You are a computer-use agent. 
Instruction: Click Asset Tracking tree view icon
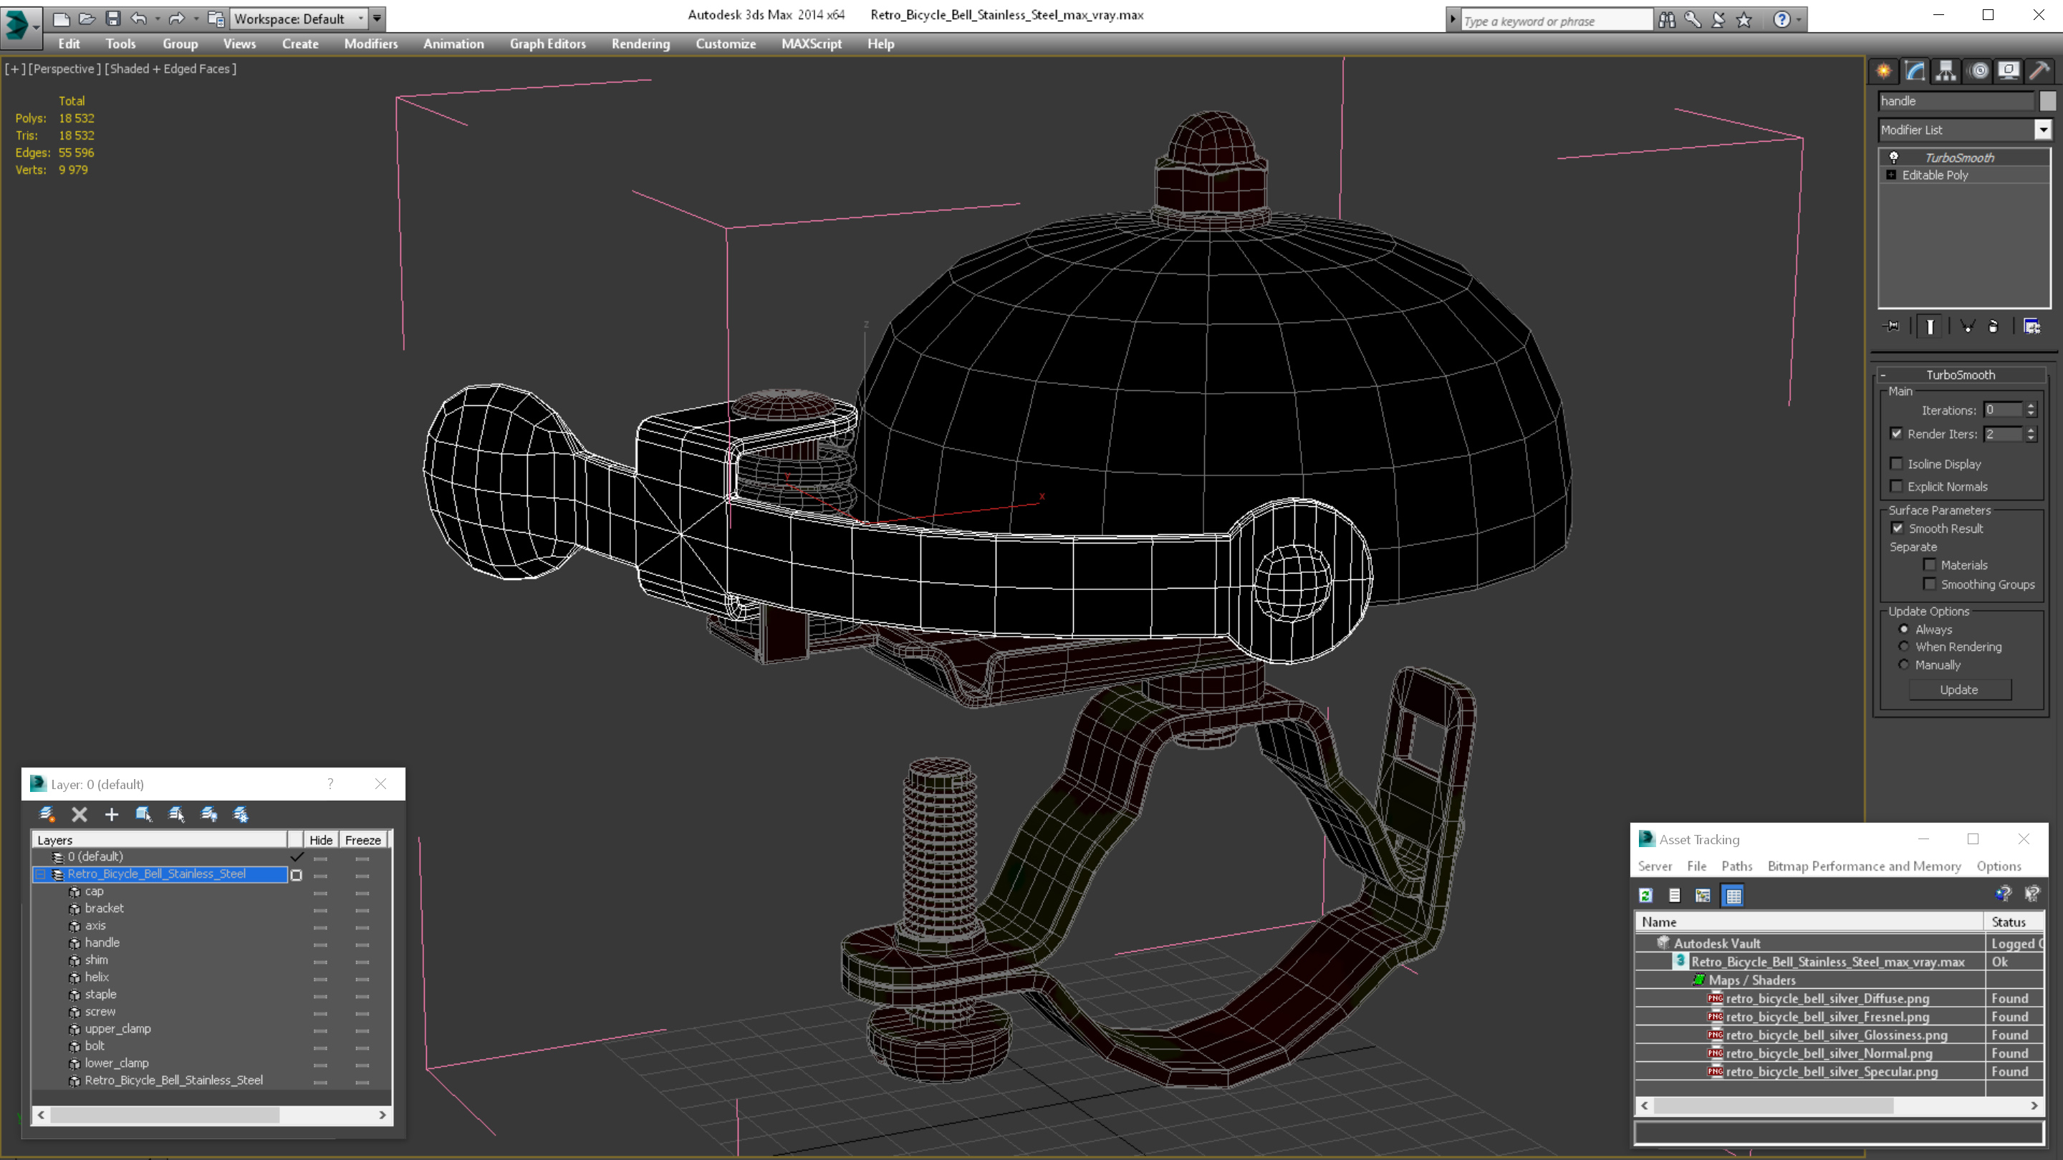(x=1703, y=896)
